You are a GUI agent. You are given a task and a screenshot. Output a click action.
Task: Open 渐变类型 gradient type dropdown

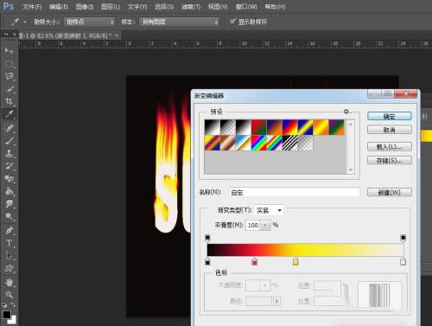[x=269, y=210]
